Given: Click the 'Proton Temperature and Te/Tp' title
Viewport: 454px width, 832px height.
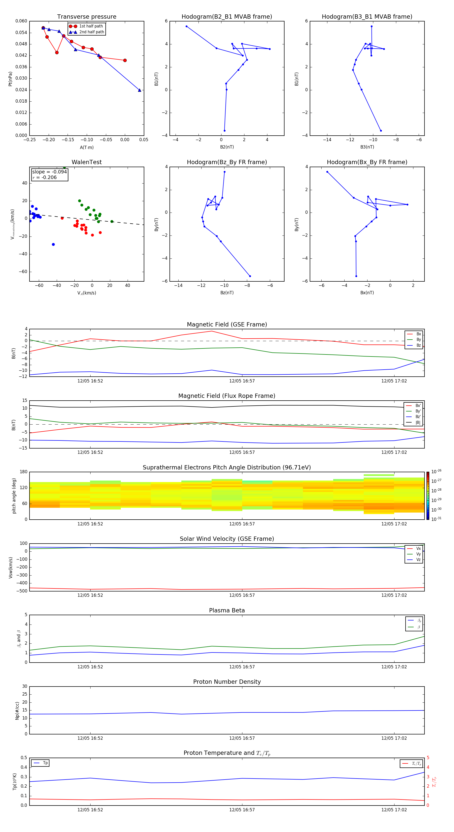Looking at the screenshot, I should 227,753.
